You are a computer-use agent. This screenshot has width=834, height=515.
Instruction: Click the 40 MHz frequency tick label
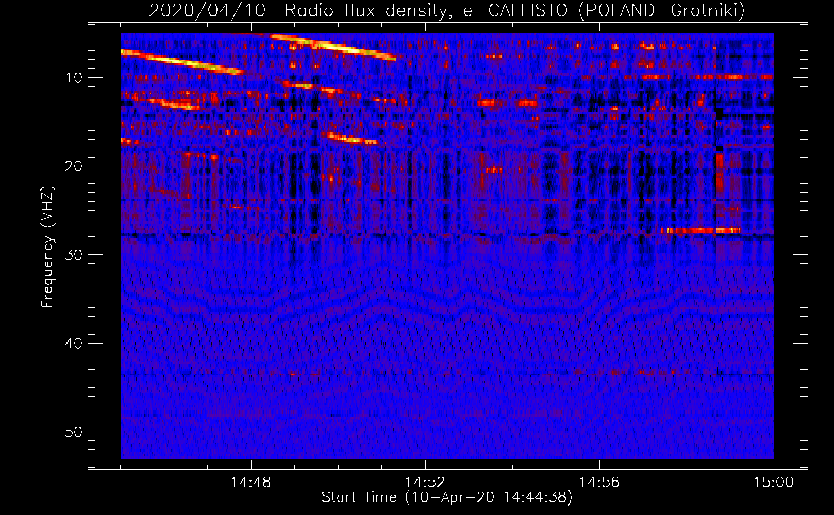[x=74, y=344]
